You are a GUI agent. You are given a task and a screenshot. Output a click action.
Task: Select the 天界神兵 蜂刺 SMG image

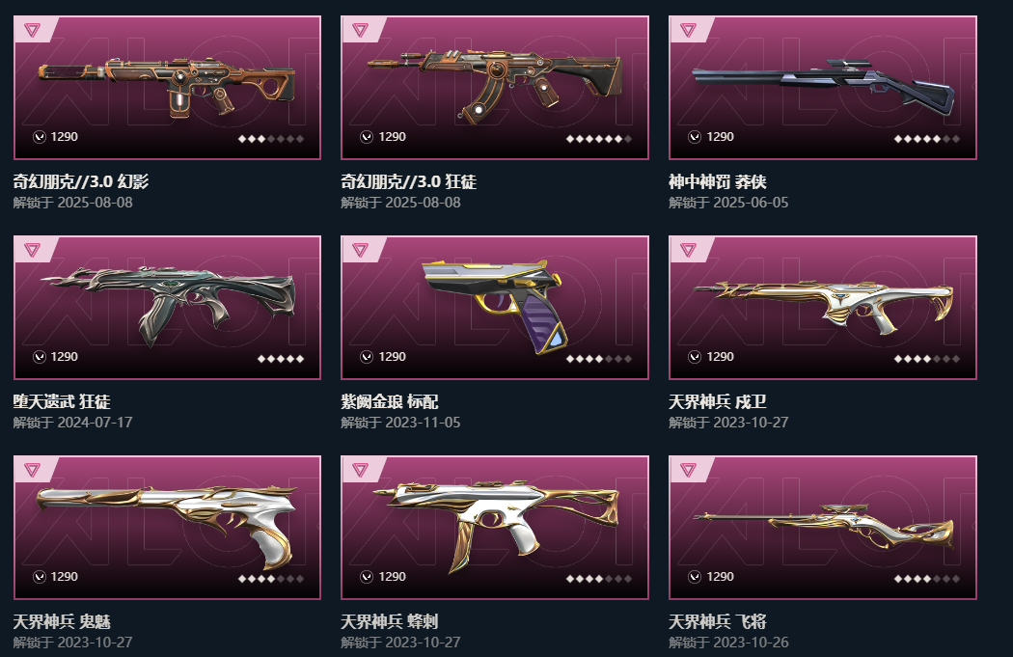(x=496, y=527)
